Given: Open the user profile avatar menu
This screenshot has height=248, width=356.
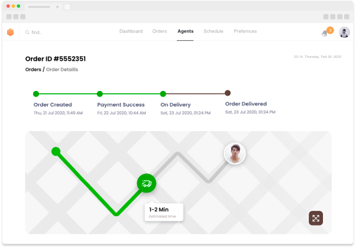Looking at the screenshot, I should tap(344, 32).
